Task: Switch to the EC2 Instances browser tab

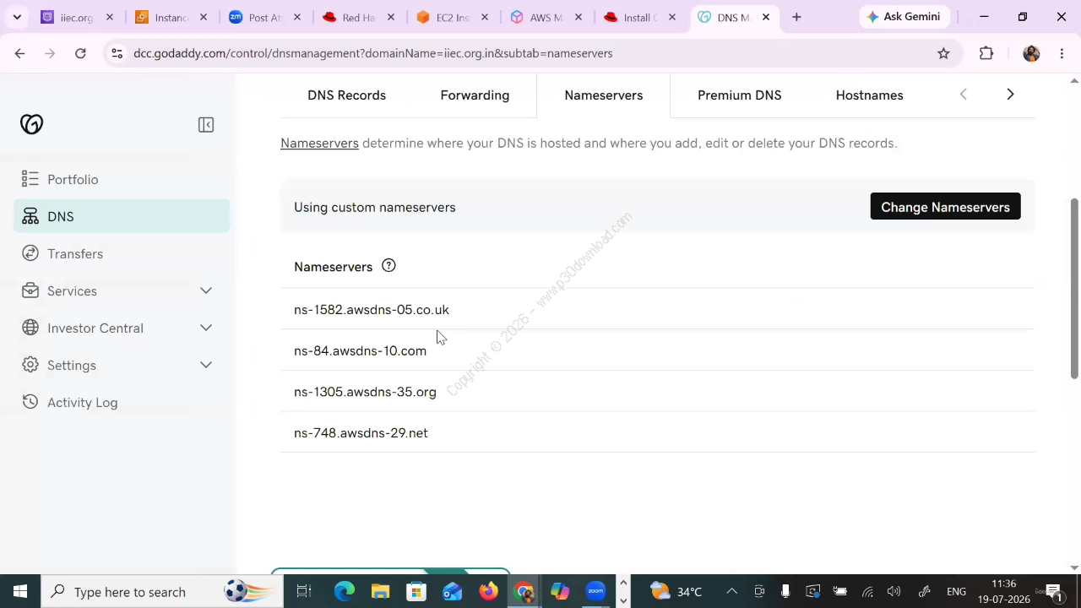Action: point(453,17)
